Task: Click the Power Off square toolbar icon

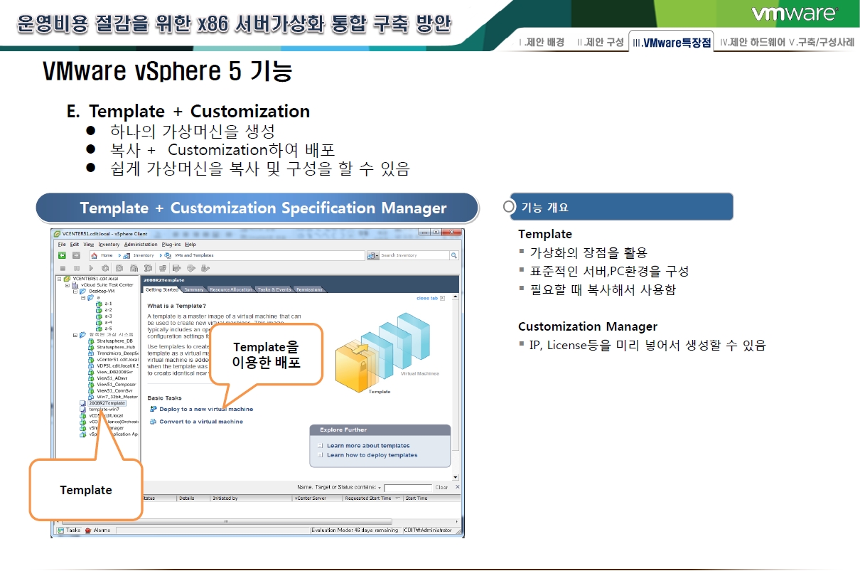Action: click(x=63, y=268)
